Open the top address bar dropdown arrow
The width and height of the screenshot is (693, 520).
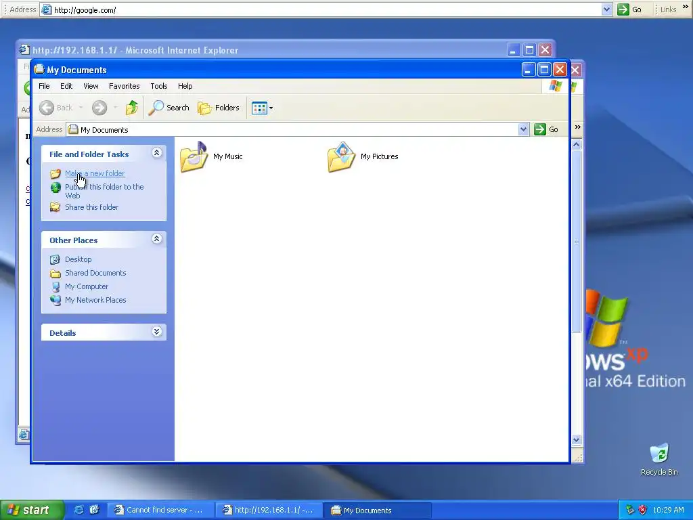pyautogui.click(x=606, y=9)
